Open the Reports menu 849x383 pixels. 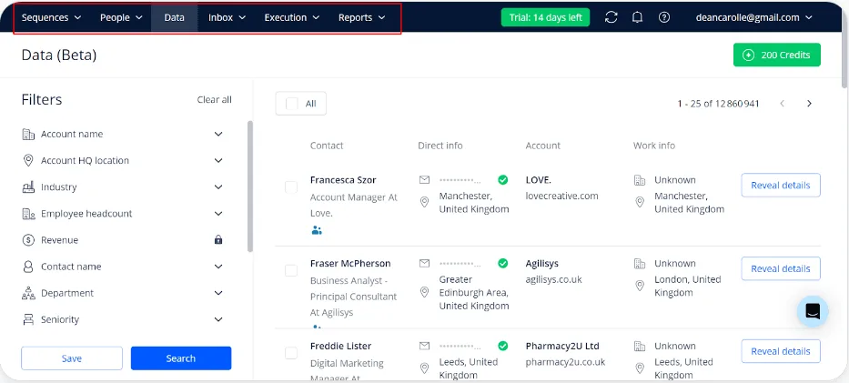pos(361,17)
